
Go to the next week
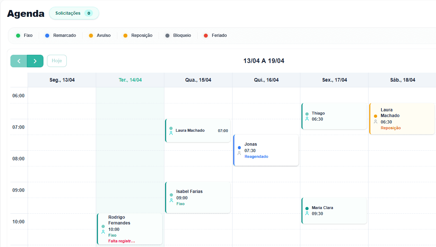35,61
